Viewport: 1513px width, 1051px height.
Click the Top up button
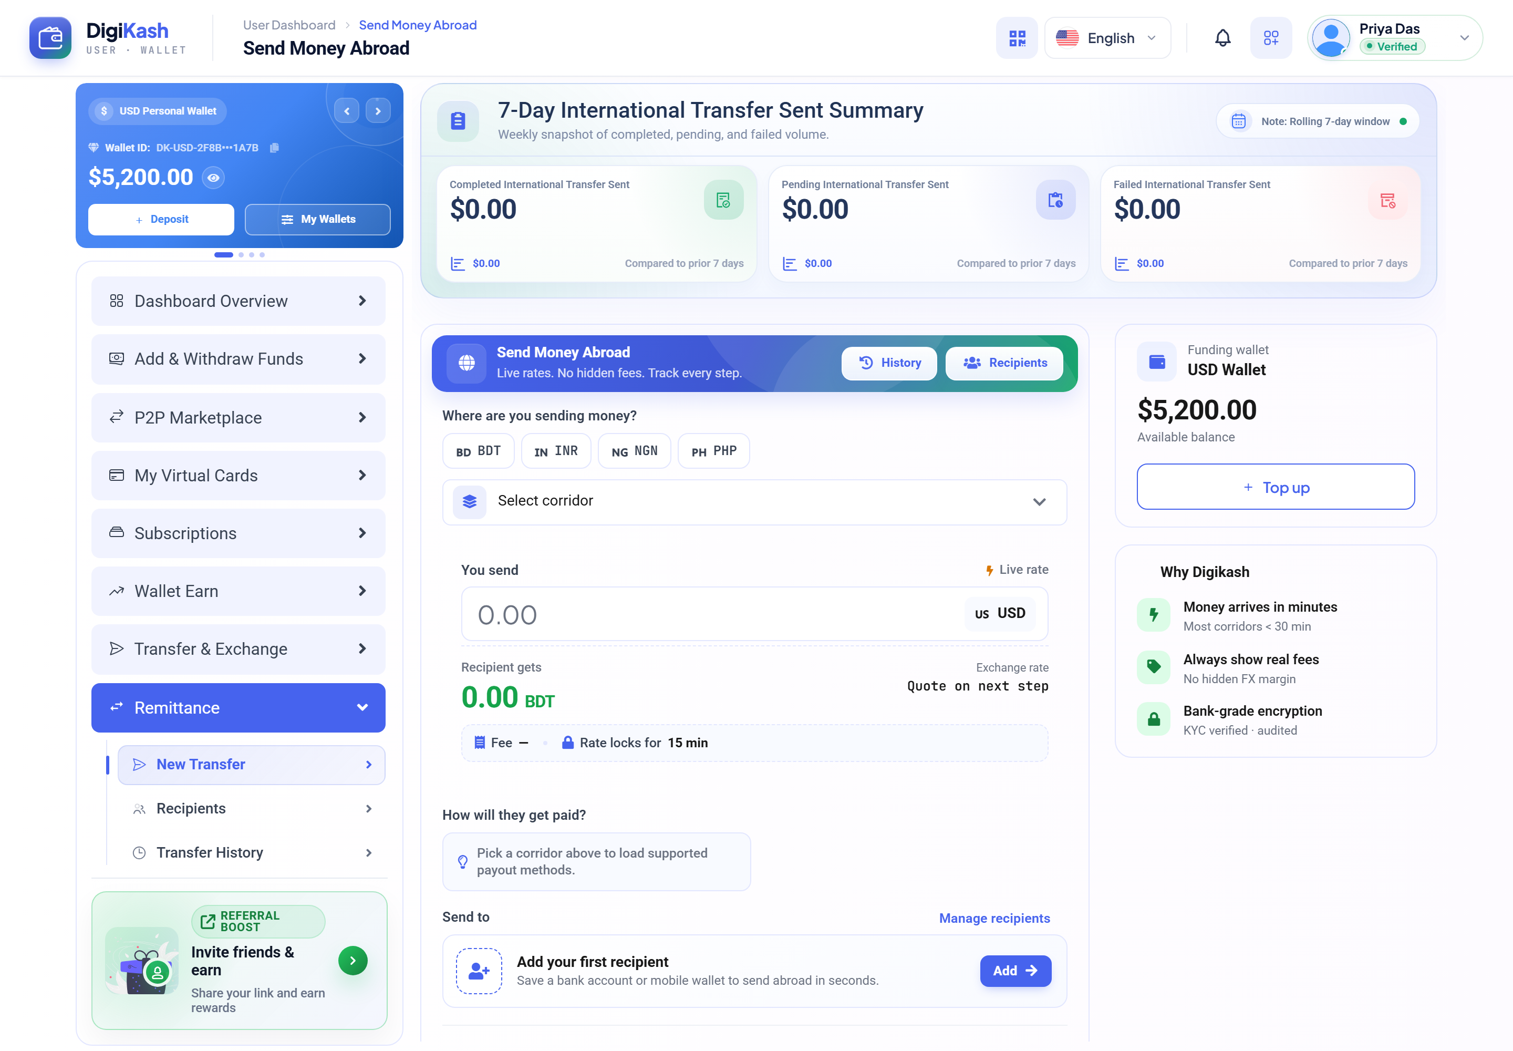click(x=1276, y=487)
